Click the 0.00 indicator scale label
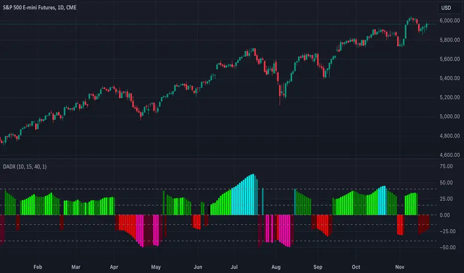Viewport: 464px width, 273px height. click(x=445, y=215)
